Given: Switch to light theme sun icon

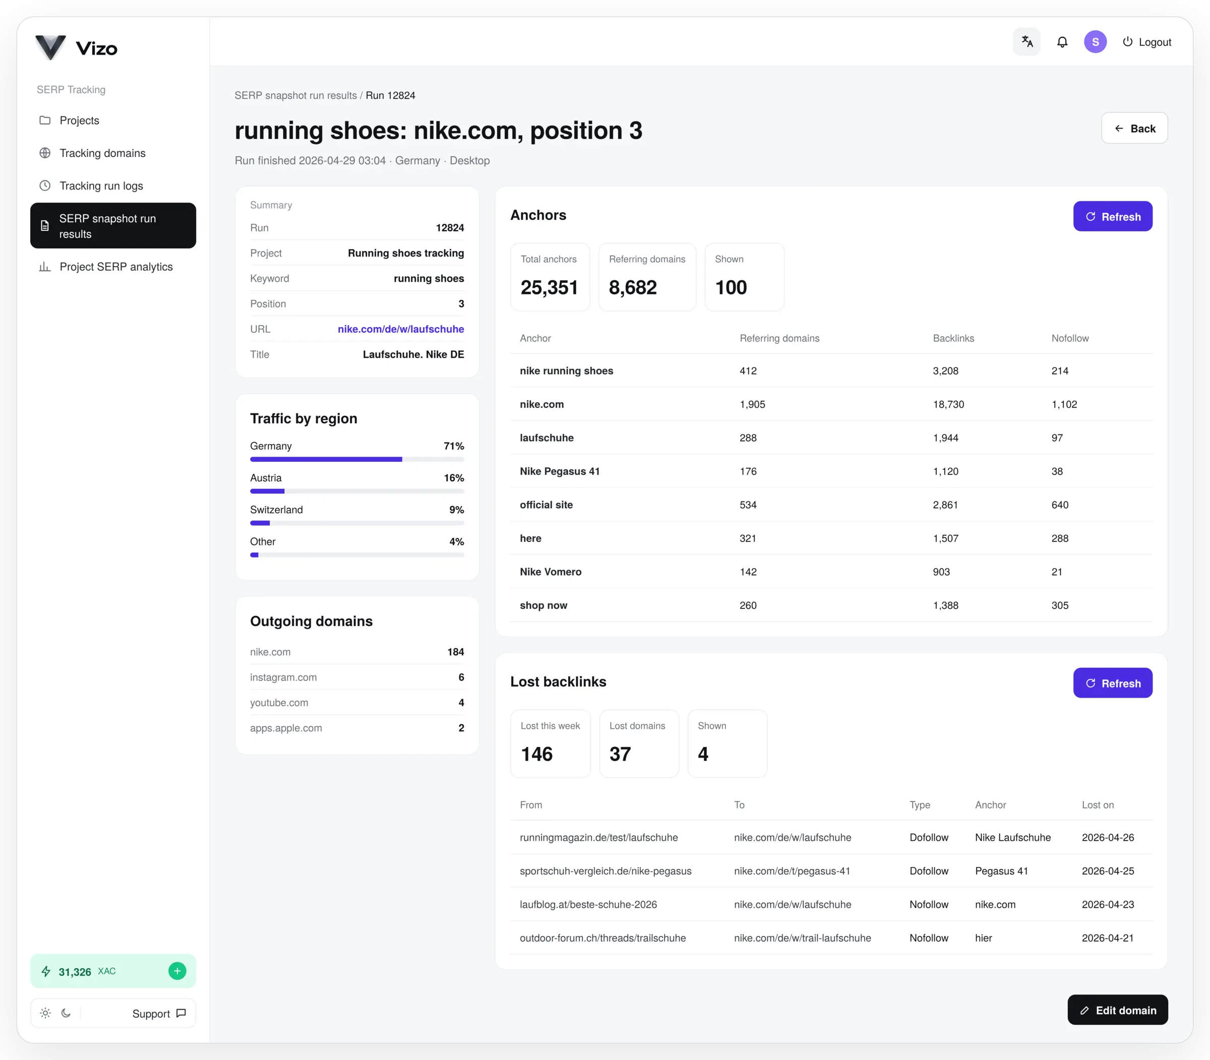Looking at the screenshot, I should pos(45,1013).
